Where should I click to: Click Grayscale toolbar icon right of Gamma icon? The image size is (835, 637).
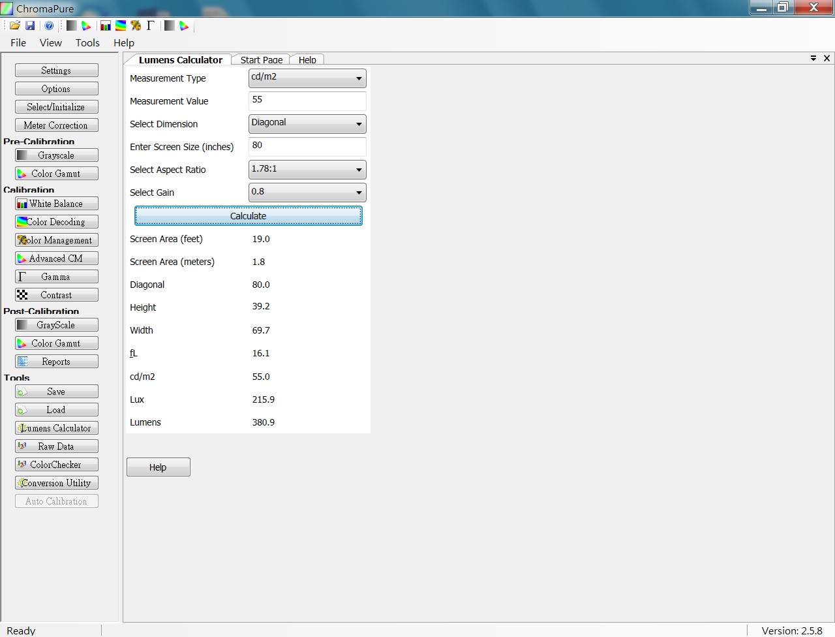pos(170,25)
